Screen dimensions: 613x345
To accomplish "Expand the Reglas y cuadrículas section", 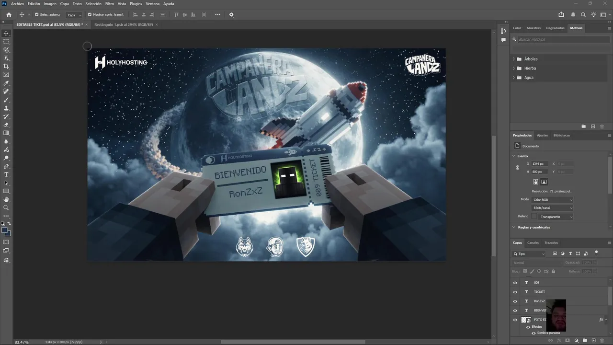I will (x=514, y=227).
